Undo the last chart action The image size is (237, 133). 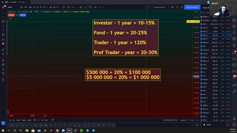(100, 7)
